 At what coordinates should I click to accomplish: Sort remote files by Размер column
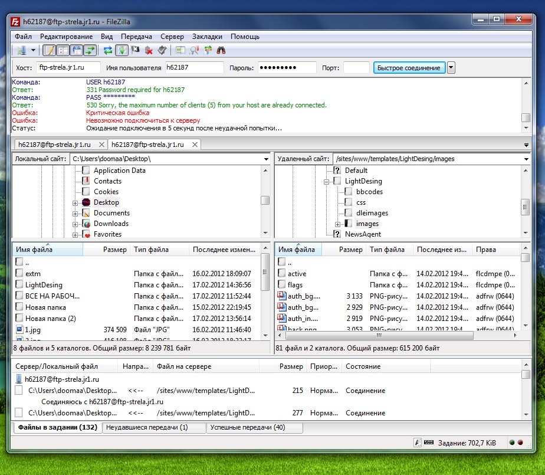click(x=344, y=250)
